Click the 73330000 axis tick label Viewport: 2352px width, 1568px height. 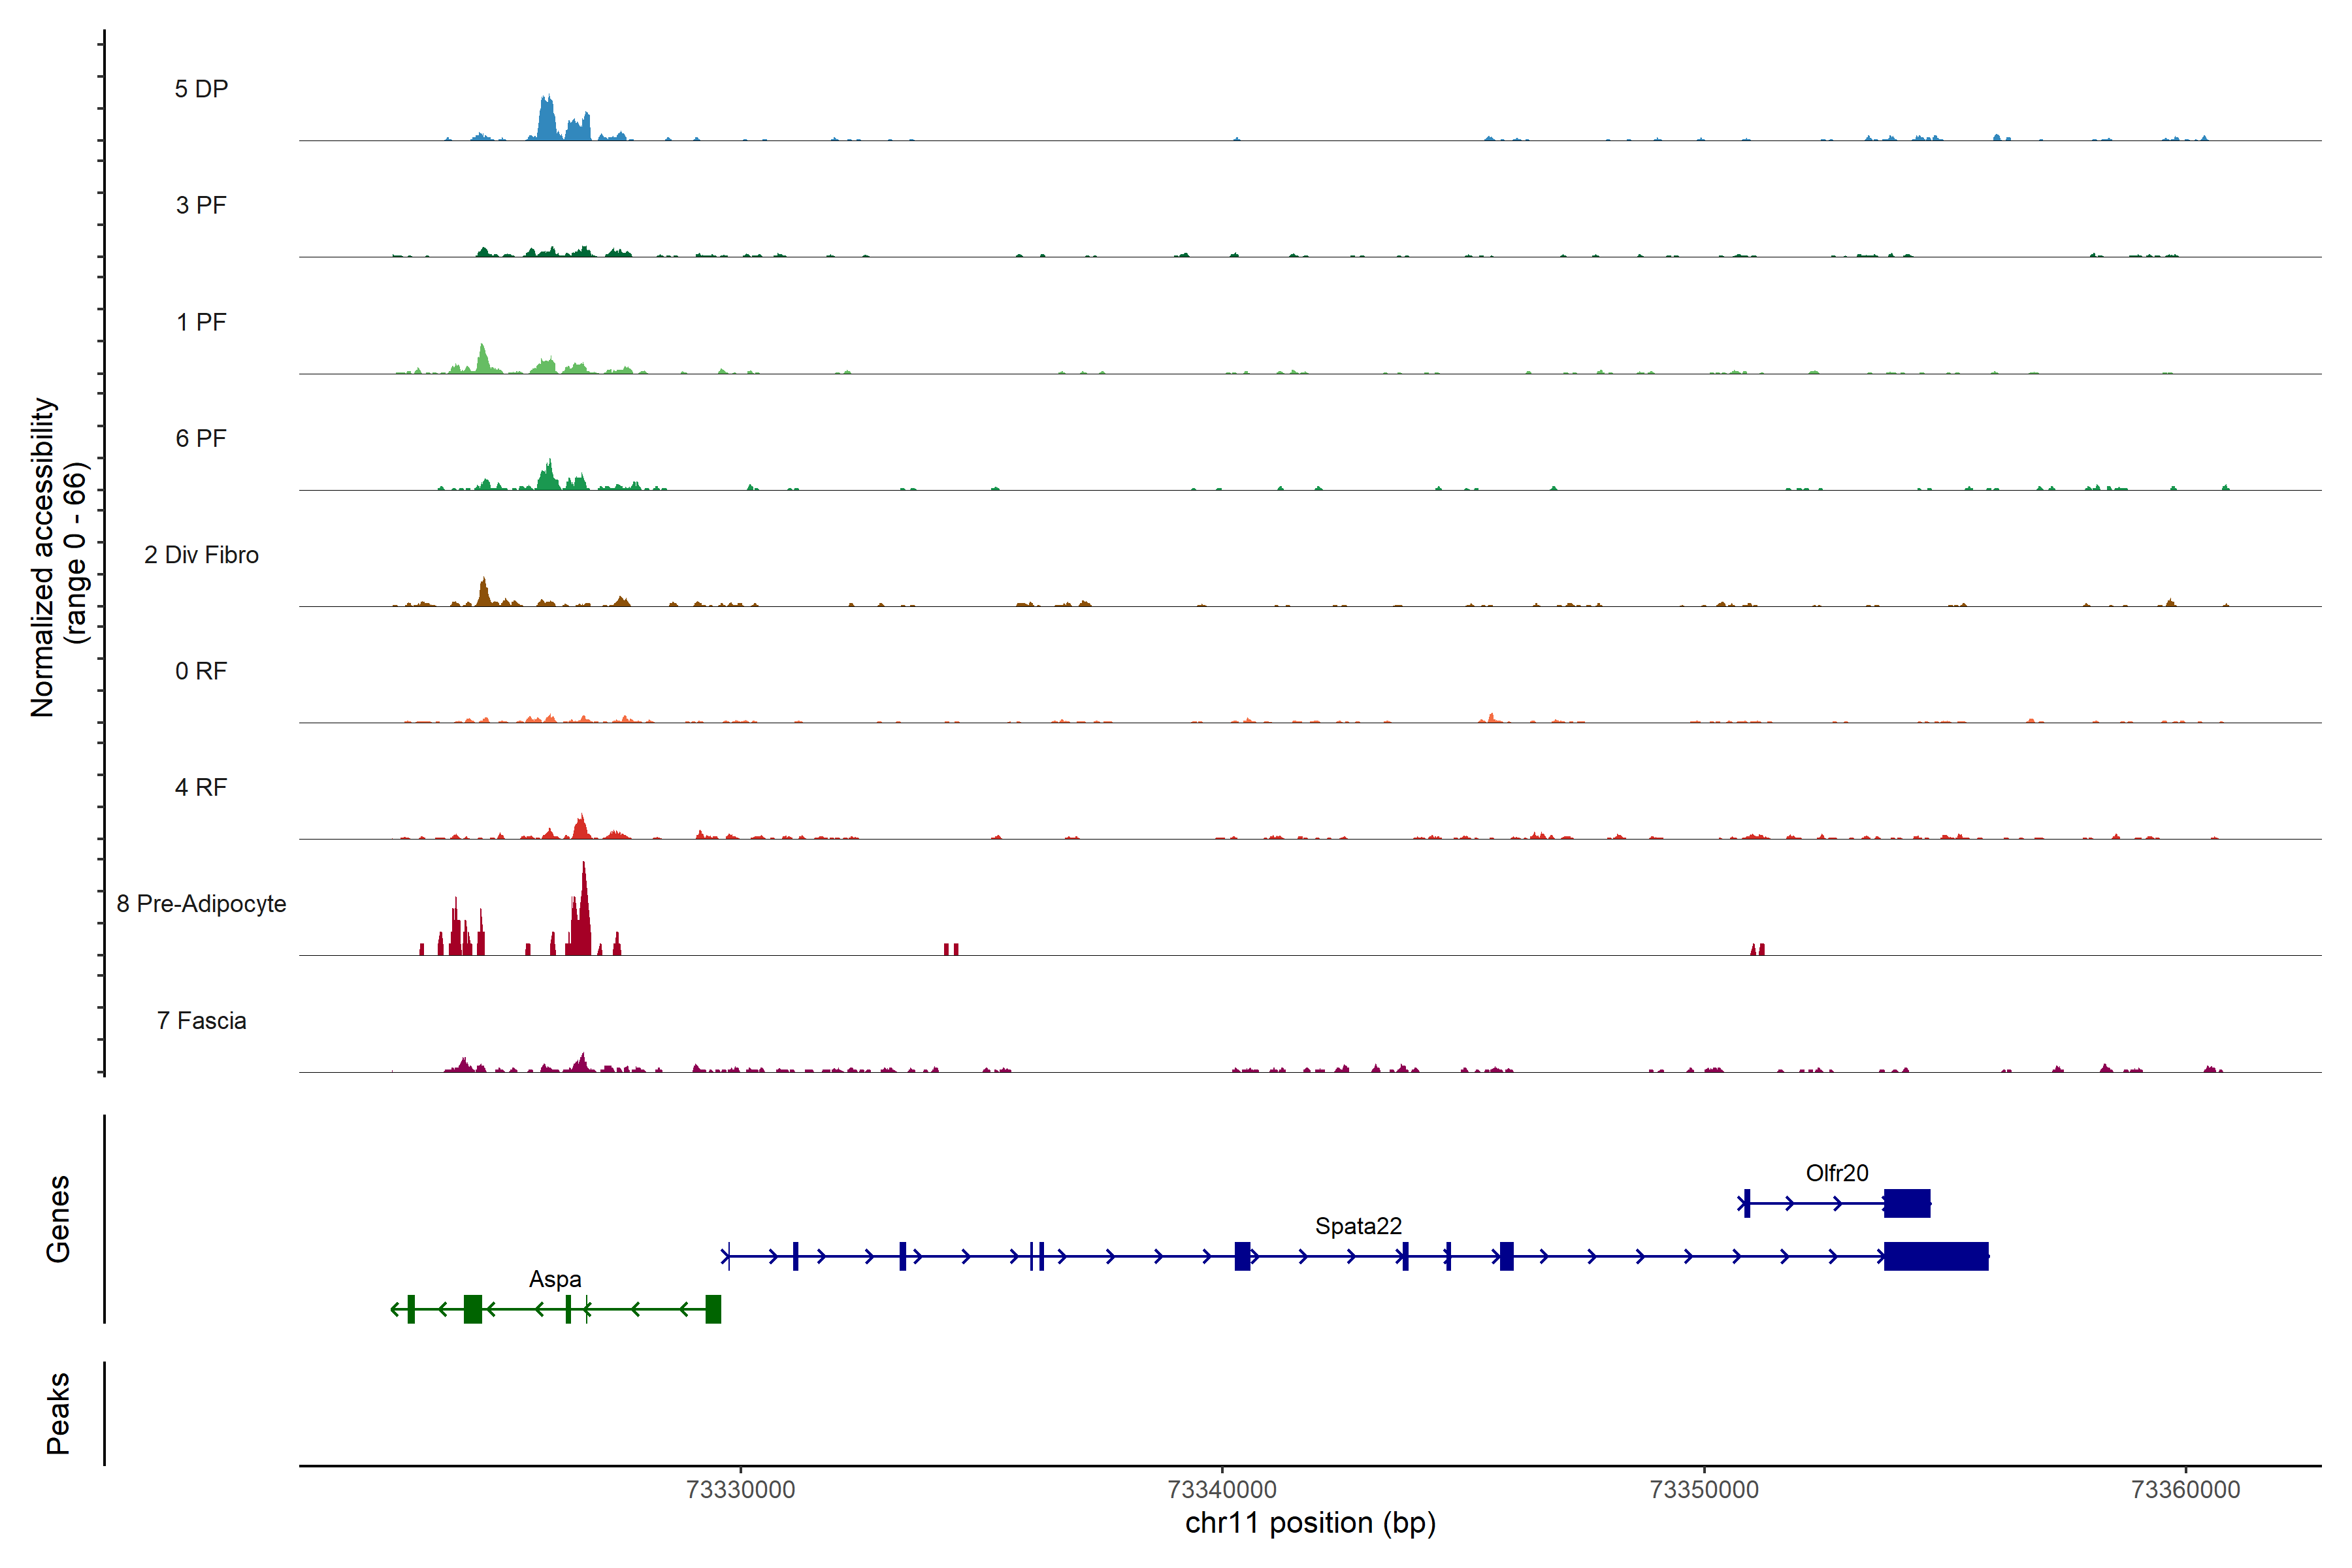pos(741,1490)
